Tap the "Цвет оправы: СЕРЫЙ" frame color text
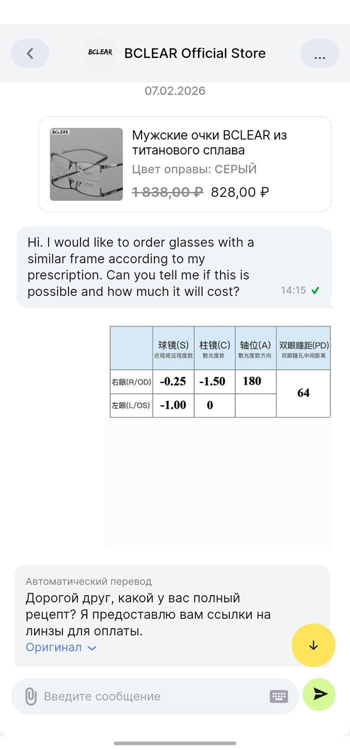This screenshot has width=350, height=750. 194,169
